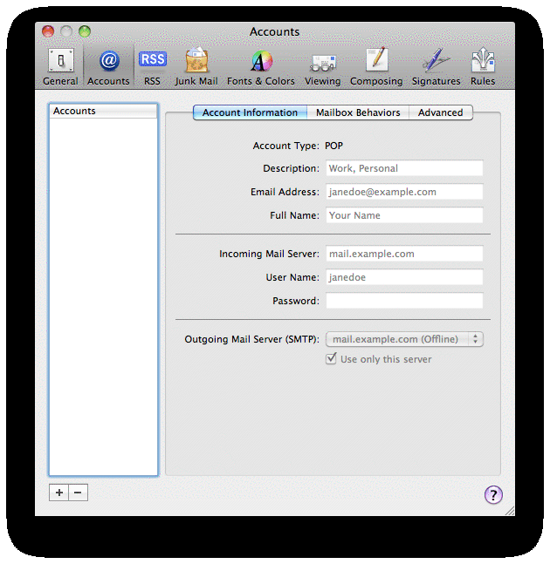This screenshot has height=564, width=550.
Task: Click the Full Name field
Action: click(404, 215)
